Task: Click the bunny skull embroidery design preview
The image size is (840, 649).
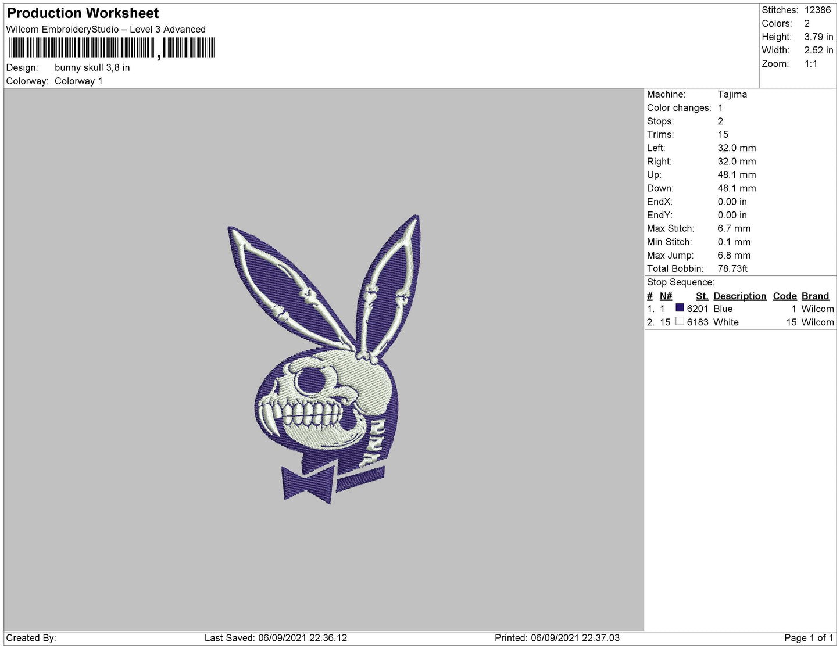Action: point(324,359)
